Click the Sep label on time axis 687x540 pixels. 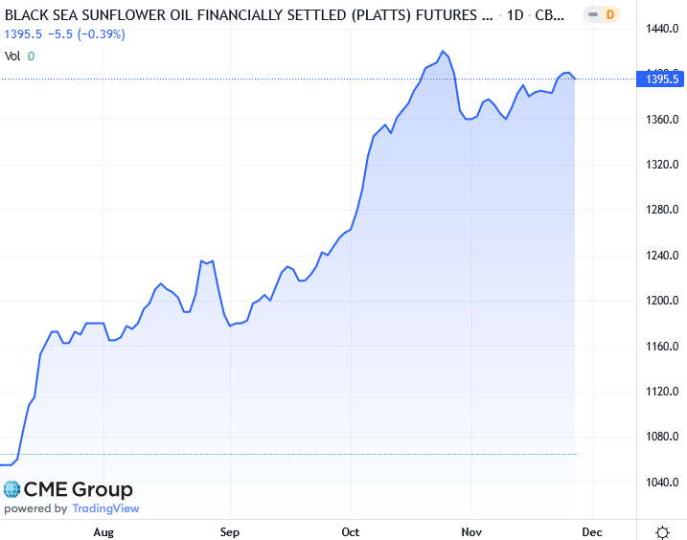(x=229, y=531)
